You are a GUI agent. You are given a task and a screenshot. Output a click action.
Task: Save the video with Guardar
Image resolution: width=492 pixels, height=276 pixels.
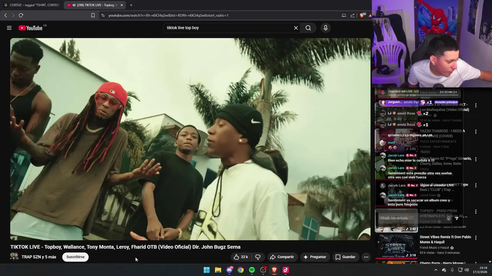(345, 257)
